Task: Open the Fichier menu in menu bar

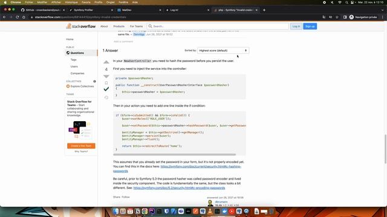Action: [x=29, y=2]
